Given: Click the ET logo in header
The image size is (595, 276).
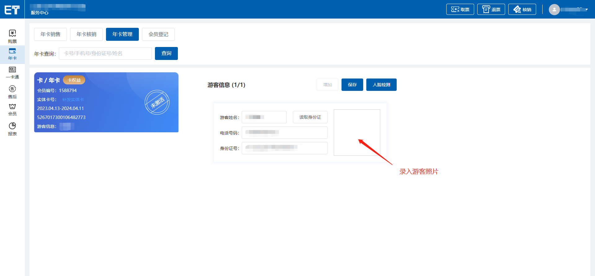Looking at the screenshot, I should click(12, 10).
